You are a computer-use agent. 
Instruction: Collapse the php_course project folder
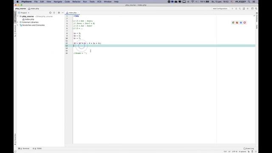[18, 16]
